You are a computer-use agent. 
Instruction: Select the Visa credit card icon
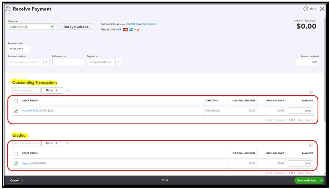click(x=118, y=30)
